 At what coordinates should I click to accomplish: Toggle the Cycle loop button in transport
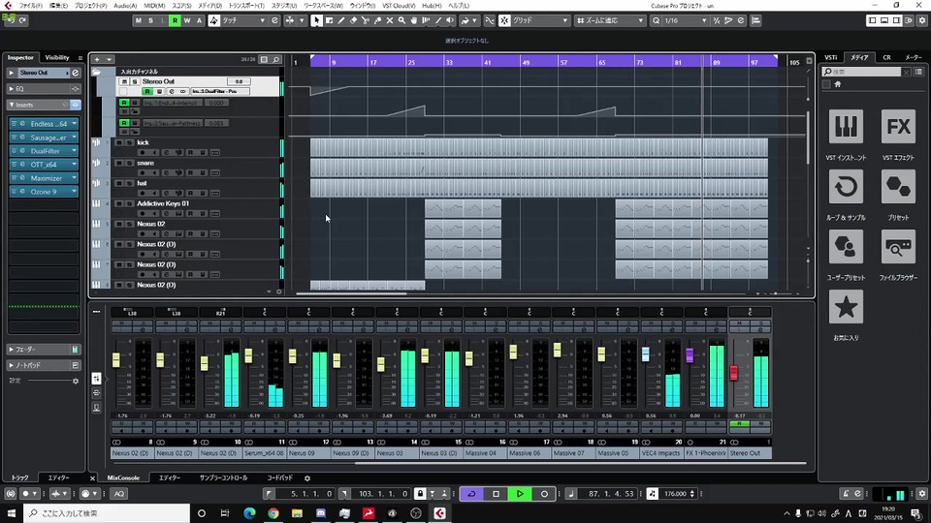point(471,494)
